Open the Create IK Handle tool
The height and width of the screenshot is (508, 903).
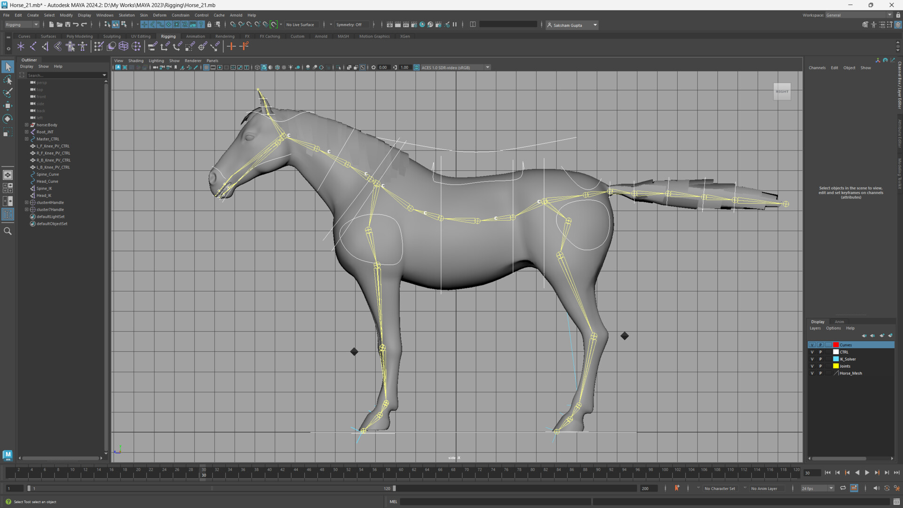click(x=33, y=46)
